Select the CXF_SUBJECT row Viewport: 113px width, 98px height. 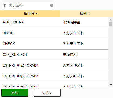[54, 55]
